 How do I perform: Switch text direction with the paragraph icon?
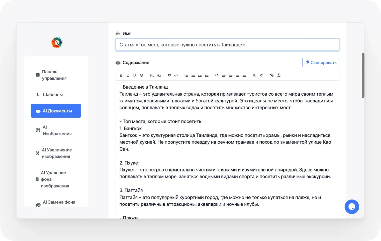[217, 75]
